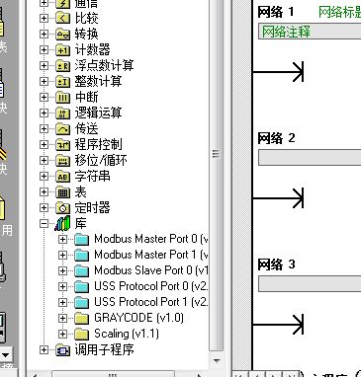
Task: Select the 定时器 timer folder icon
Action: [62, 207]
